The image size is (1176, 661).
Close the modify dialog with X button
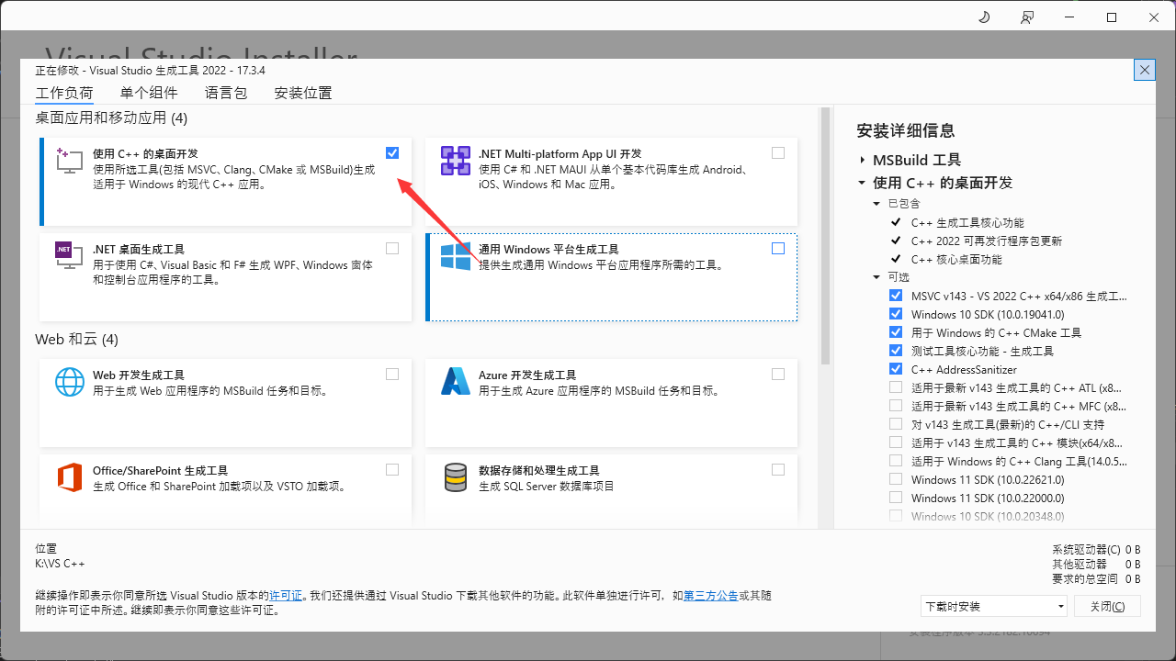(x=1144, y=70)
